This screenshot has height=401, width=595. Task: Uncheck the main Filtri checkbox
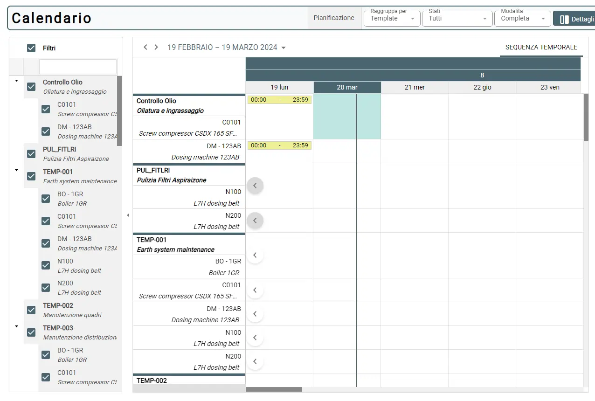(31, 48)
